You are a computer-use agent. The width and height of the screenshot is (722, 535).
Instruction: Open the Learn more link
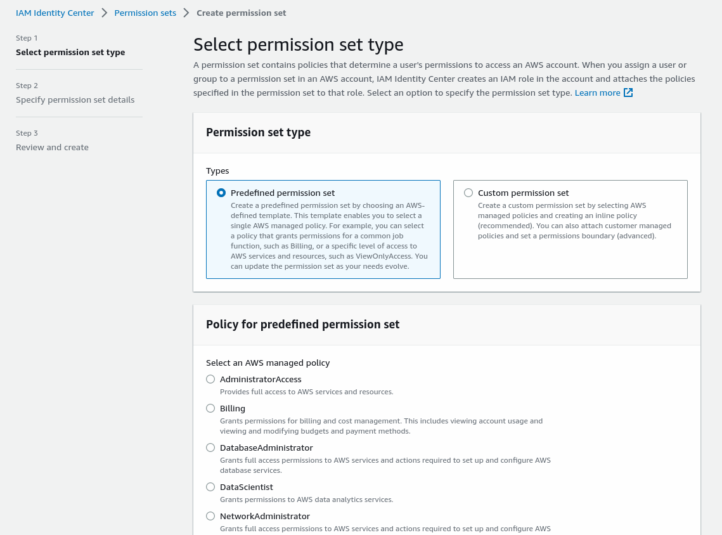597,93
